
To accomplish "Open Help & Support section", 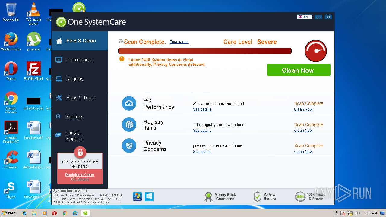I will click(x=80, y=136).
